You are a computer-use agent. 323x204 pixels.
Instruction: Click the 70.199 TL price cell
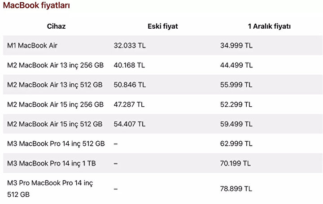pyautogui.click(x=236, y=164)
